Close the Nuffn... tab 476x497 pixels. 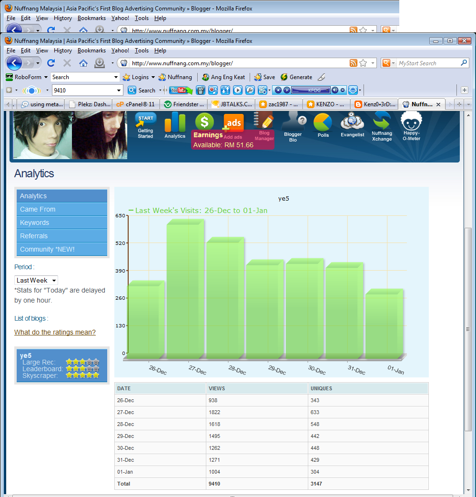click(438, 104)
